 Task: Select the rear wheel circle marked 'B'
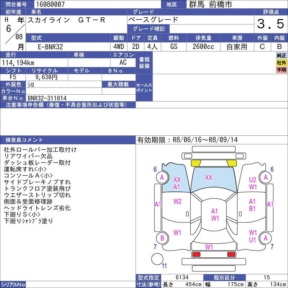[x=162, y=238]
